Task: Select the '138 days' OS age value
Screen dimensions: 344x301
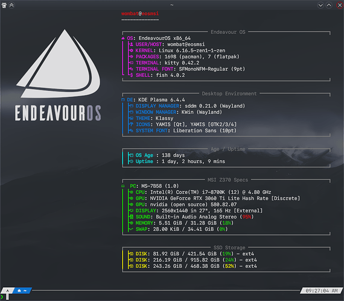Action: (173, 155)
